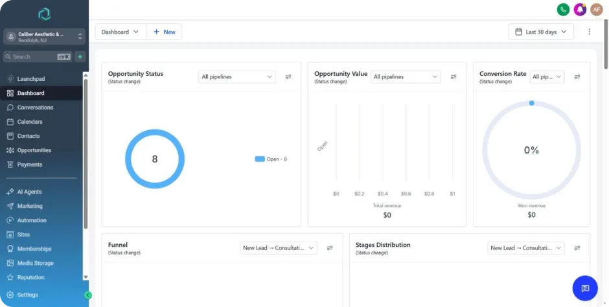The height and width of the screenshot is (307, 609).
Task: Toggle the Open - 8 legend entry
Action: click(271, 159)
